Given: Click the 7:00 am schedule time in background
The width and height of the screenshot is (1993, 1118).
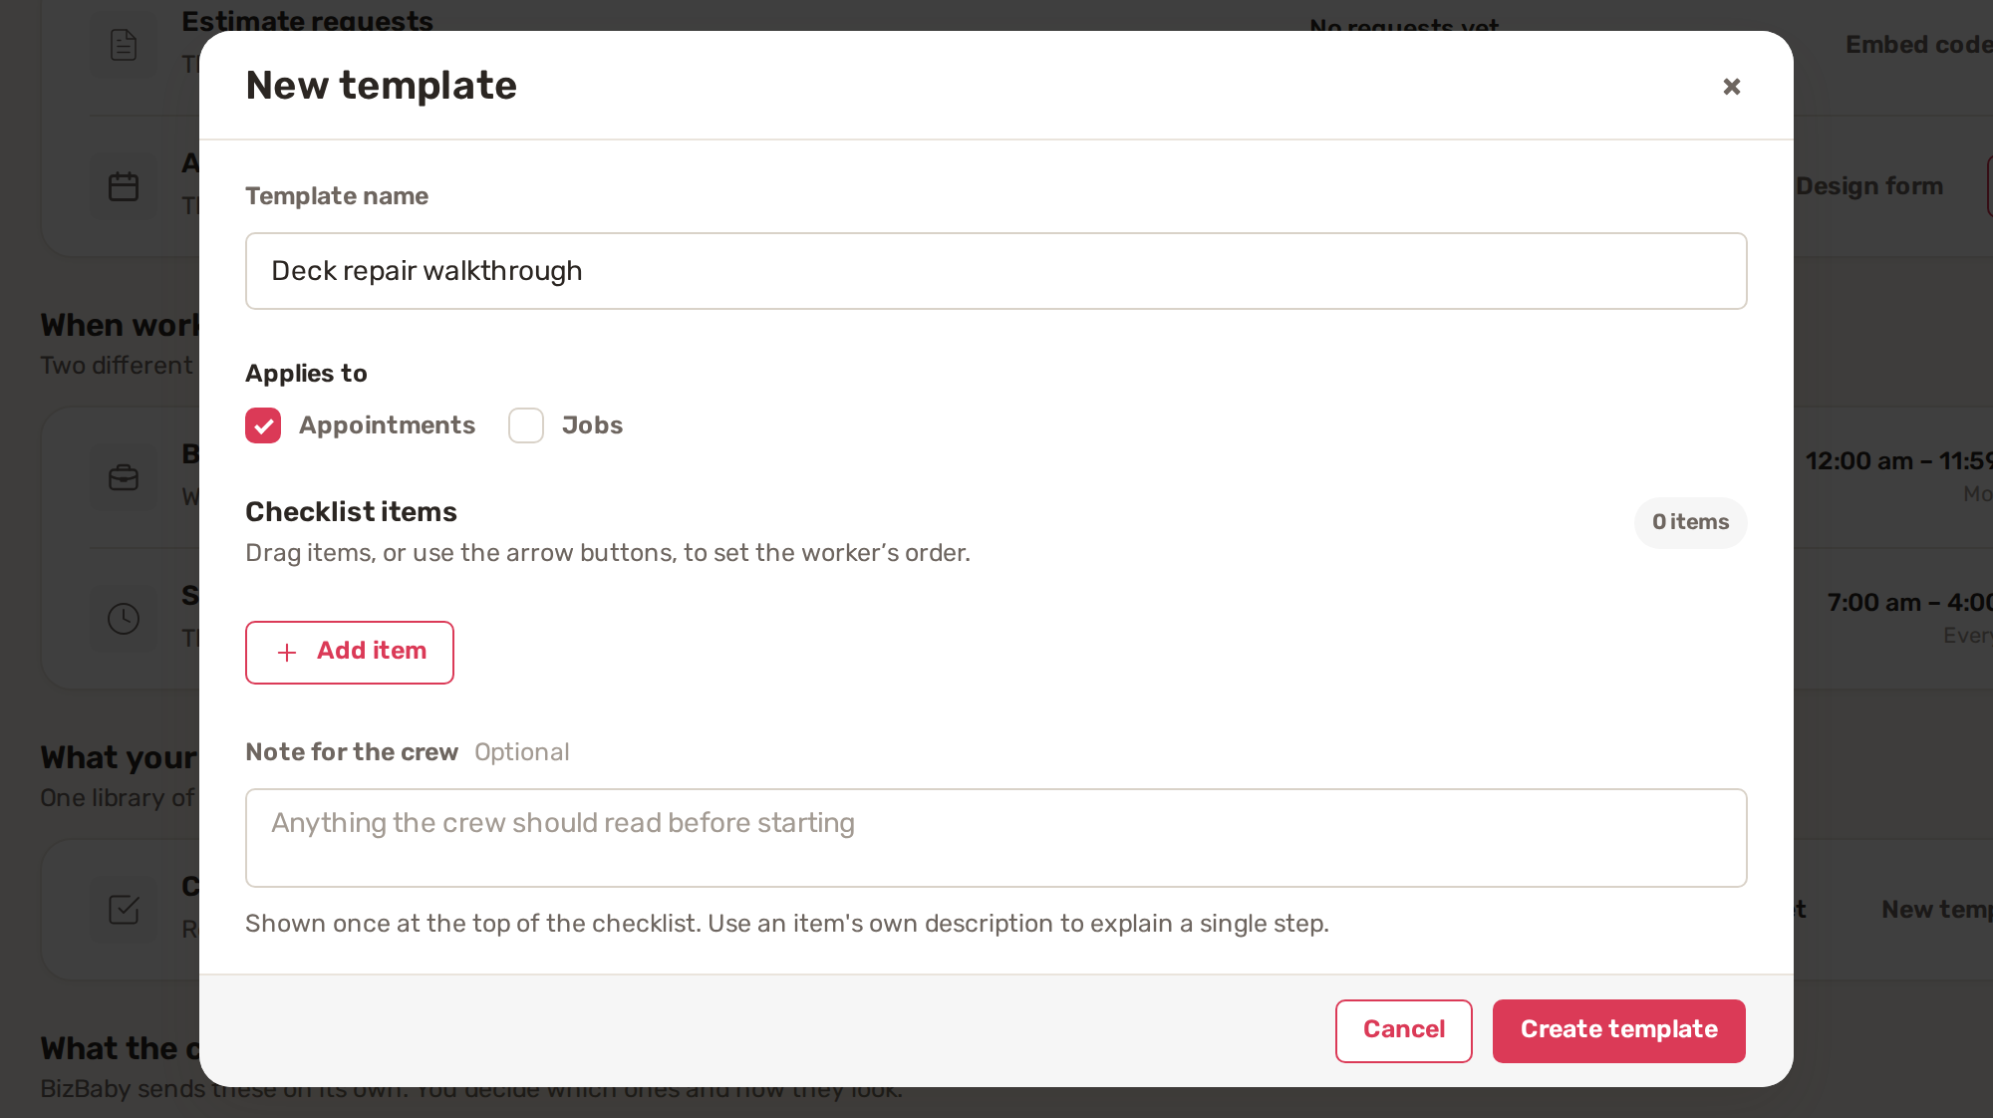Looking at the screenshot, I should (1909, 603).
